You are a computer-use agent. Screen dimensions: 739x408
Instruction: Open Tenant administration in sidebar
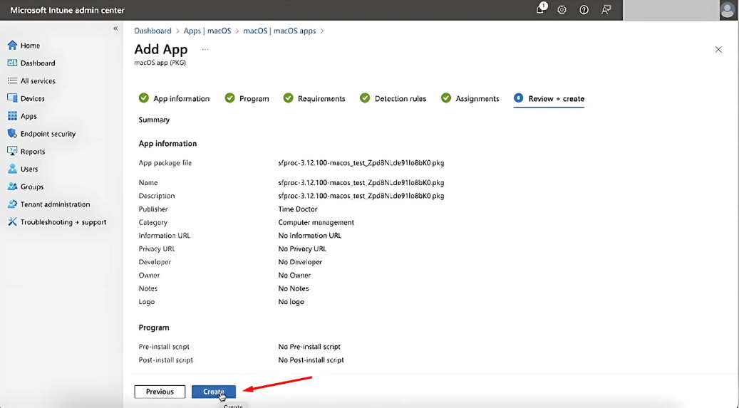(x=48, y=204)
